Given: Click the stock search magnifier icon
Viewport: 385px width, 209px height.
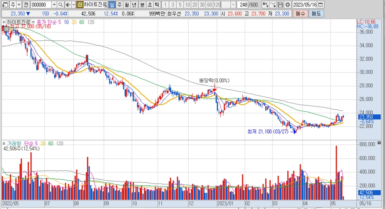Looking at the screenshot, I should tap(61, 5).
